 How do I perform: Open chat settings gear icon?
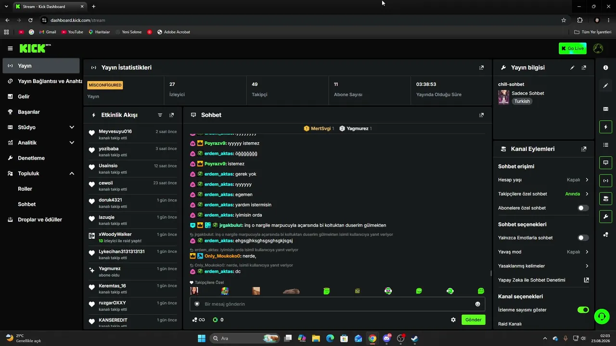(x=453, y=320)
